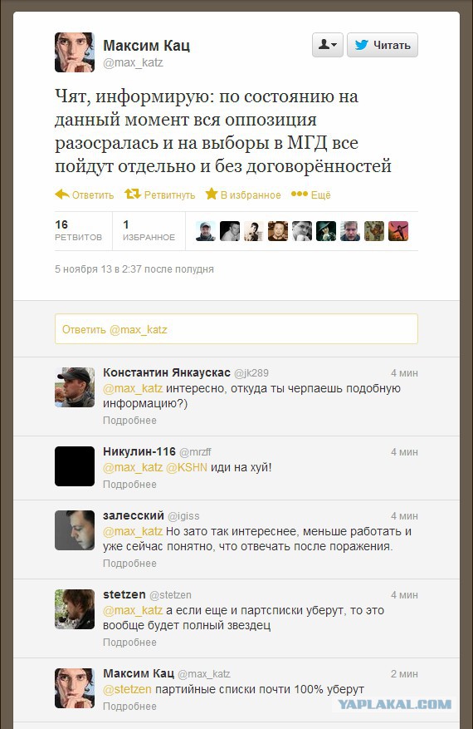Click in the Ответить @max_katz reply field
Screen dimensions: 473x729
tap(236, 329)
